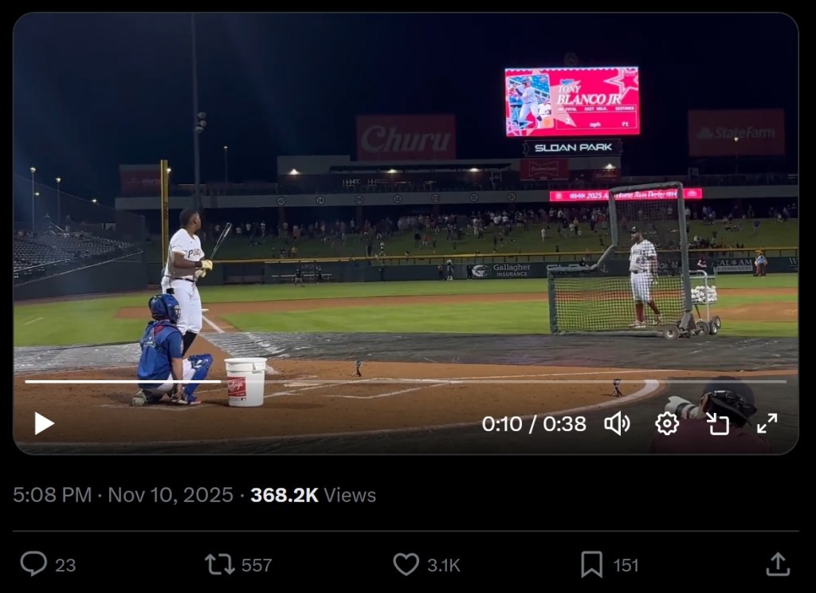The height and width of the screenshot is (593, 816).
Task: Enter fullscreen video mode
Action: pyautogui.click(x=767, y=423)
